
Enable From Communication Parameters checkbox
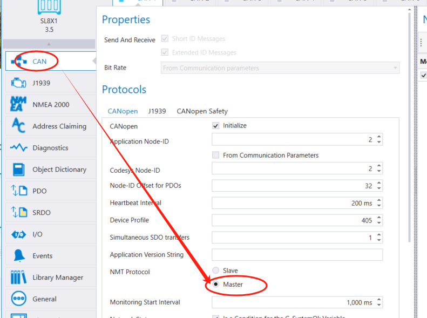pyautogui.click(x=216, y=155)
